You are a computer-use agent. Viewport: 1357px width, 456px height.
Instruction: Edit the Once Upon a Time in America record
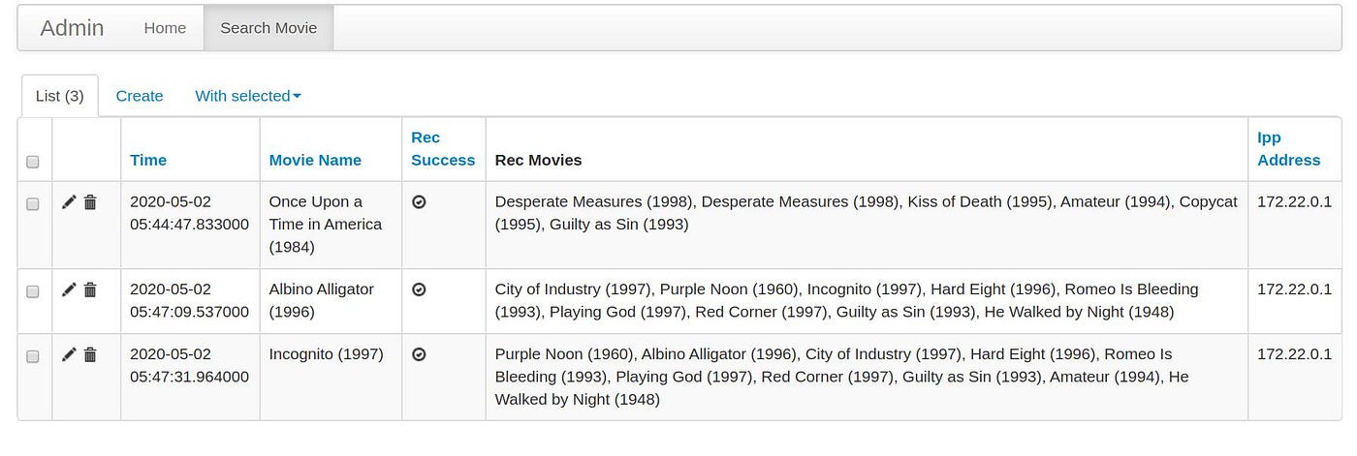click(69, 202)
